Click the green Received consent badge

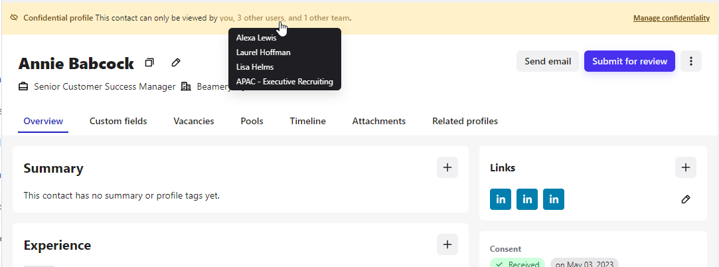[x=517, y=263]
